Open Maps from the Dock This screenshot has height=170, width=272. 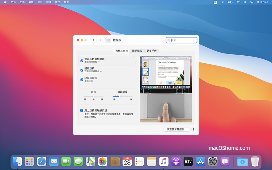[x=91, y=161]
